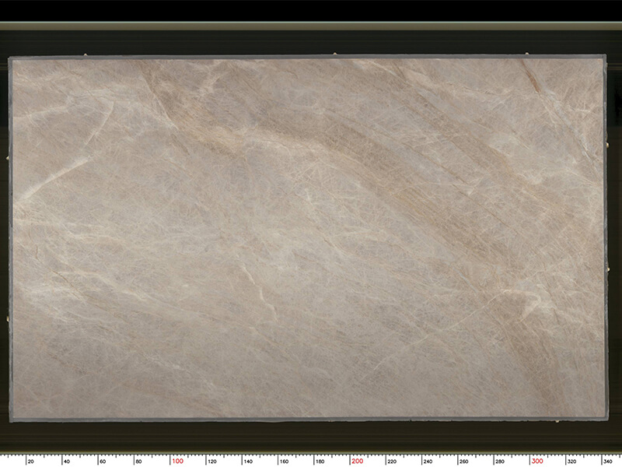Screen dimensions: 622x467
Task: Click the ruler label "340"
Action: coord(608,462)
